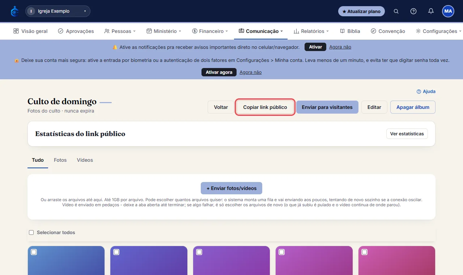Dismiss security banner with Agora não
463x275 pixels.
click(250, 72)
